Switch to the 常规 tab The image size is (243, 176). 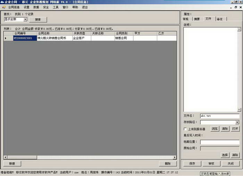186,19
